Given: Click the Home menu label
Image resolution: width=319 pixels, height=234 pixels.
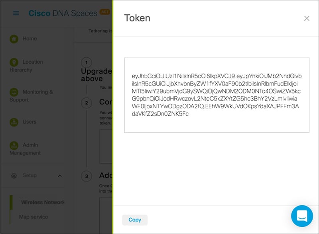Looking at the screenshot, I should 30,39.
